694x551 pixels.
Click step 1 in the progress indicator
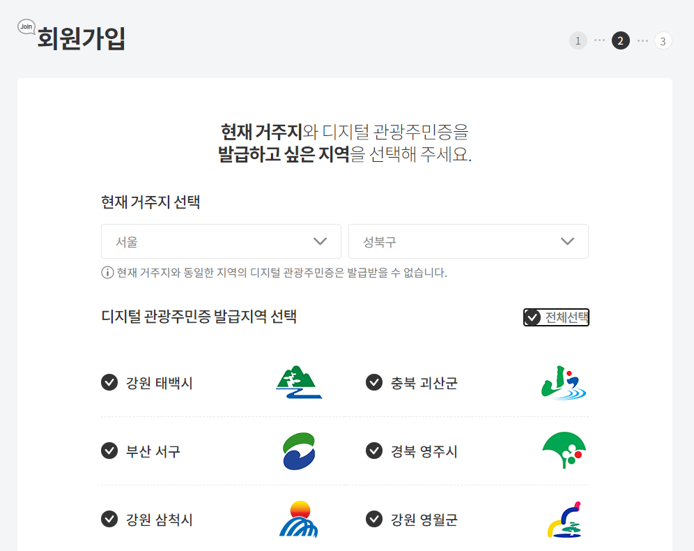pos(578,40)
